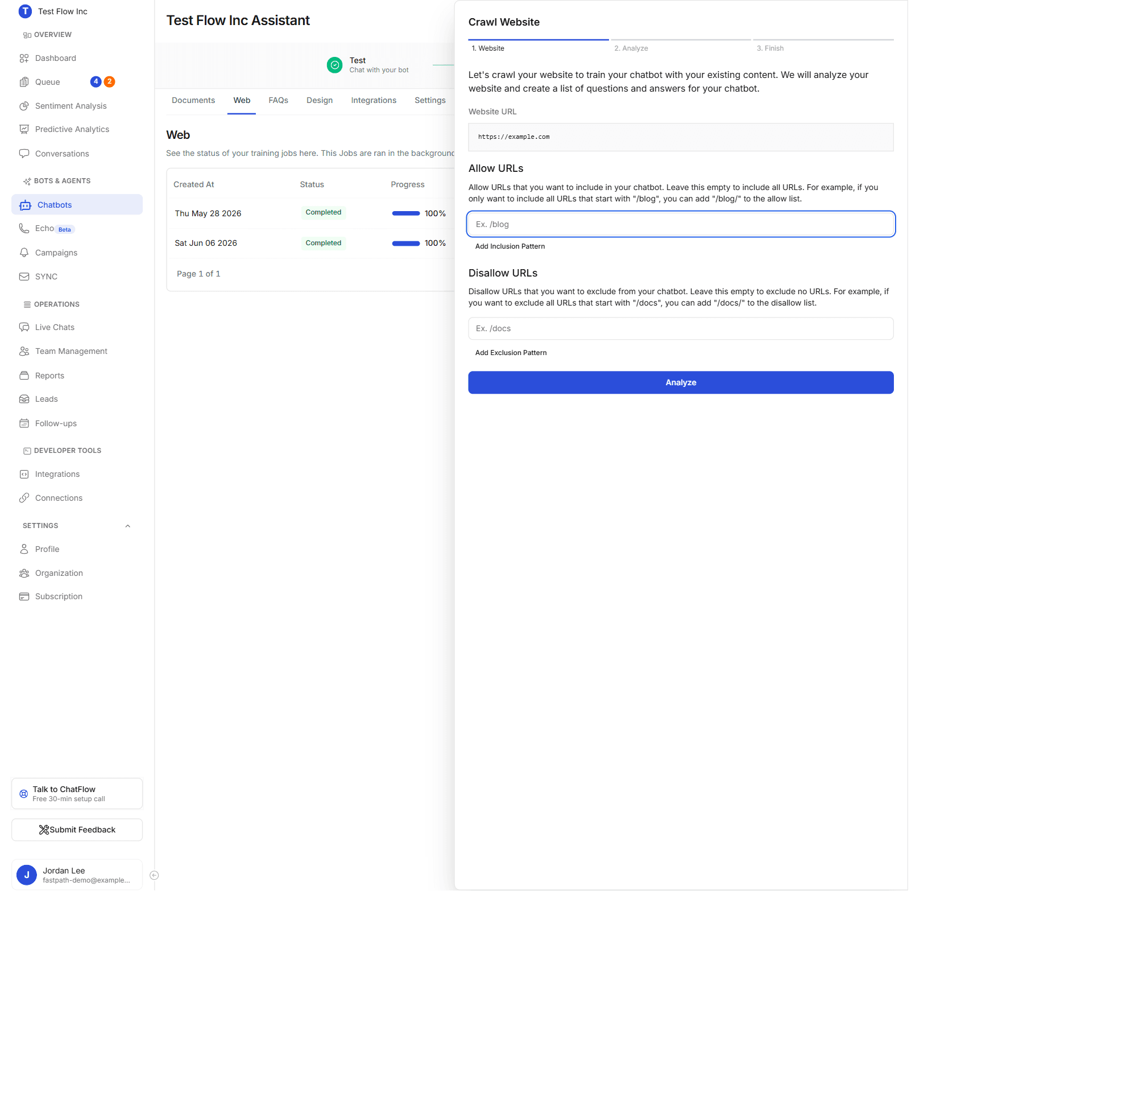
Task: Click the Campaigns bell icon
Action: coord(24,253)
